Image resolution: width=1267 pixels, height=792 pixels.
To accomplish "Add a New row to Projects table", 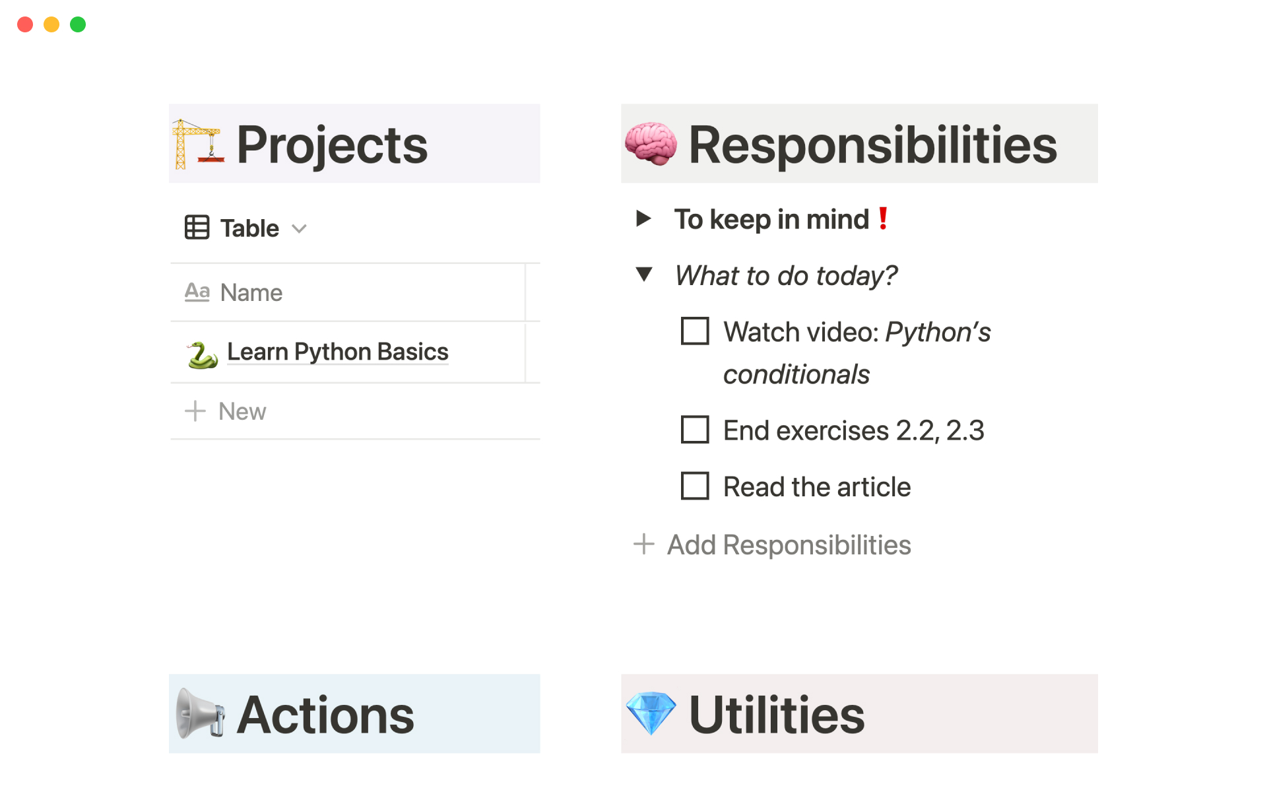I will (242, 411).
